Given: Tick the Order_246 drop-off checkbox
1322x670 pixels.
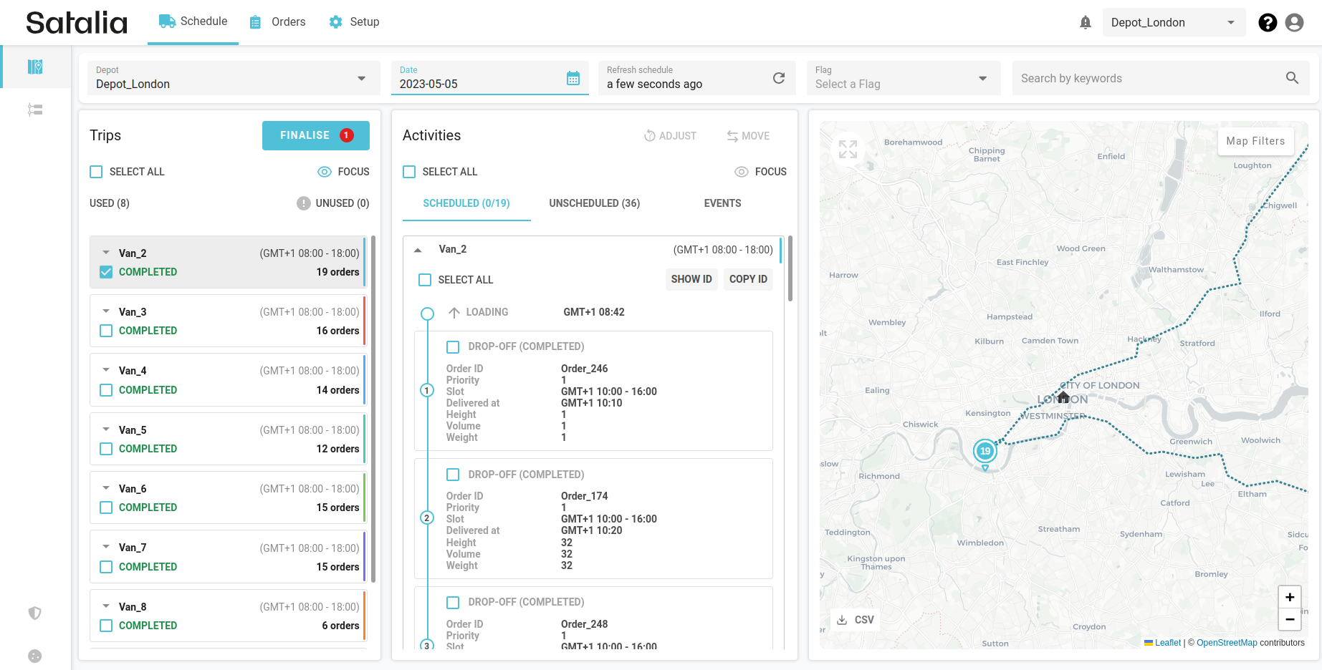Looking at the screenshot, I should point(453,347).
